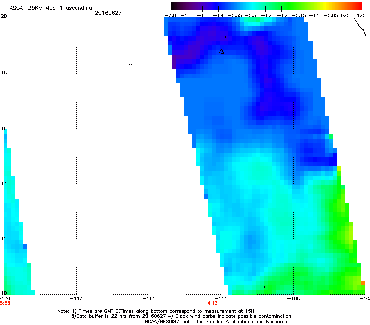Click the black end of the colorbar
The image size is (370, 325).
point(174,6)
